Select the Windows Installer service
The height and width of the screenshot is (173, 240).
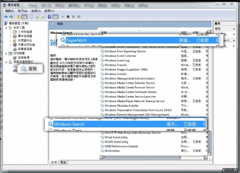154,74
